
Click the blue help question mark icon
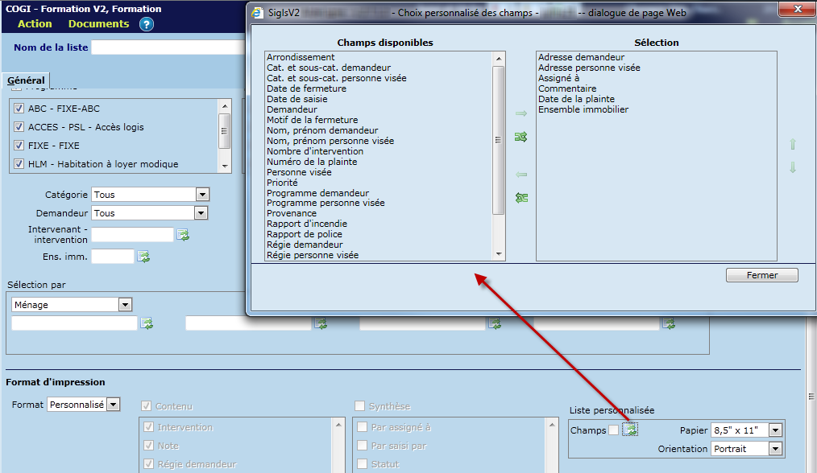point(146,24)
